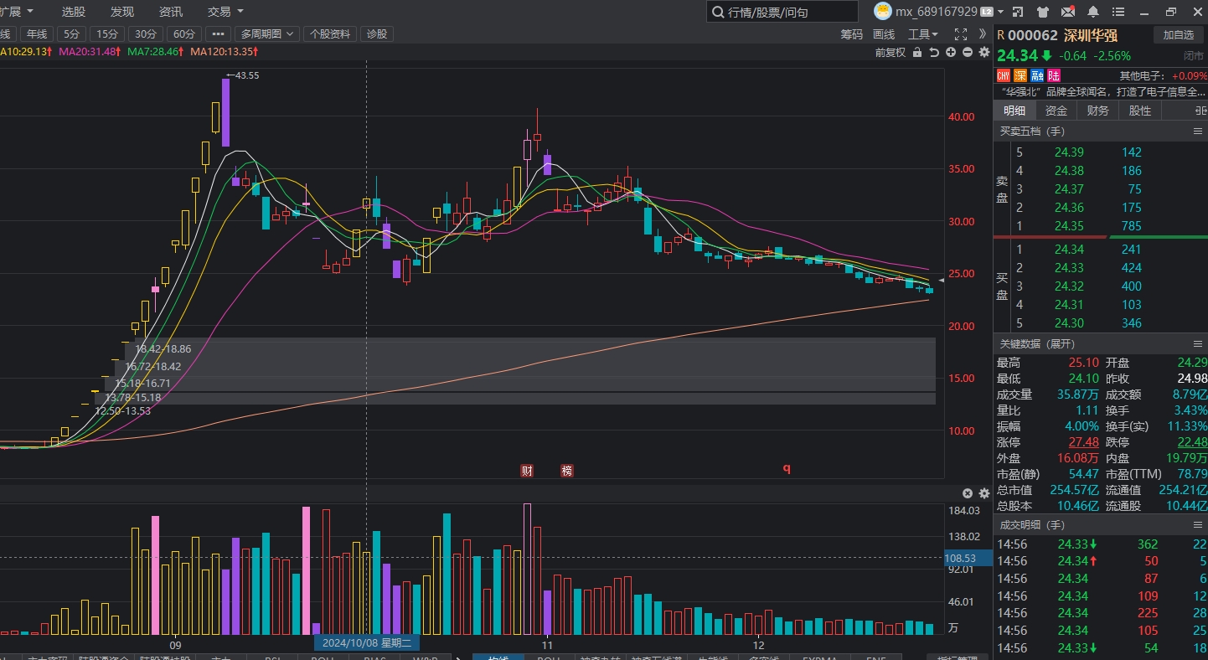
Task: Close the volume indicator sub-panel
Action: (968, 493)
